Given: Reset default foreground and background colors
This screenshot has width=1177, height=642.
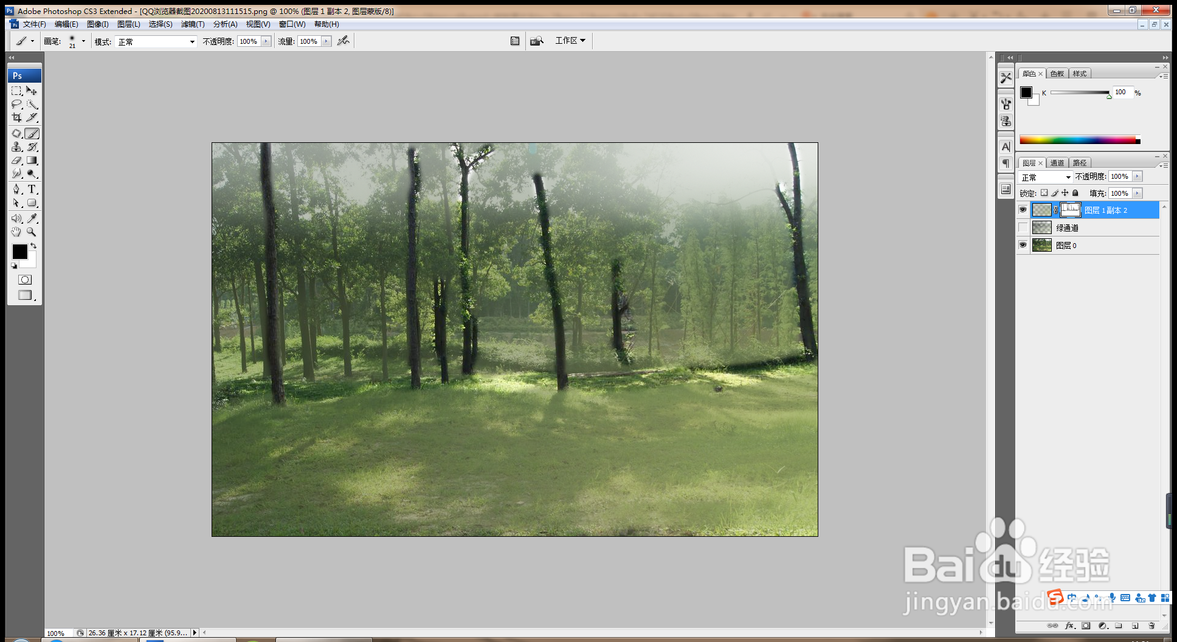Looking at the screenshot, I should 14,266.
